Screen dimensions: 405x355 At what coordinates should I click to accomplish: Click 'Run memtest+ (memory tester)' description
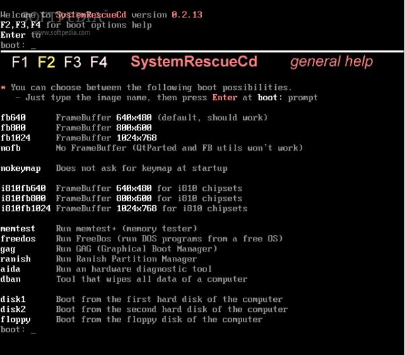[126, 229]
